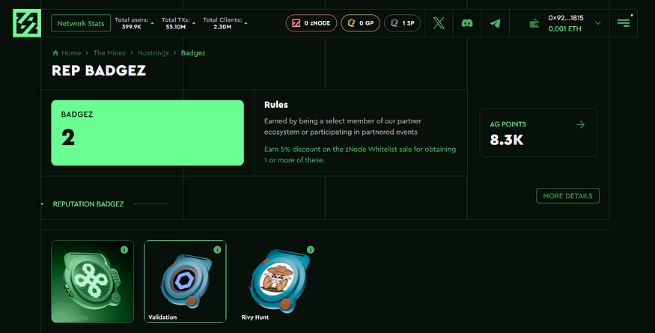Click MORE DETAILS button
Screen dimensions: 655x333
coord(567,196)
